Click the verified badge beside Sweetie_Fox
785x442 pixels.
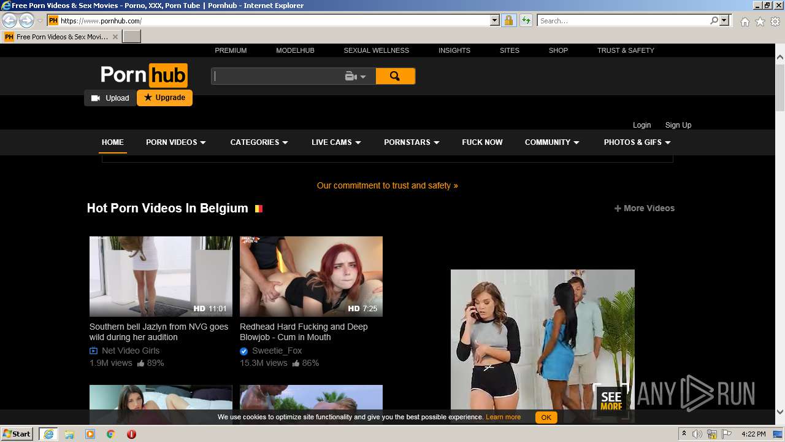(x=244, y=351)
